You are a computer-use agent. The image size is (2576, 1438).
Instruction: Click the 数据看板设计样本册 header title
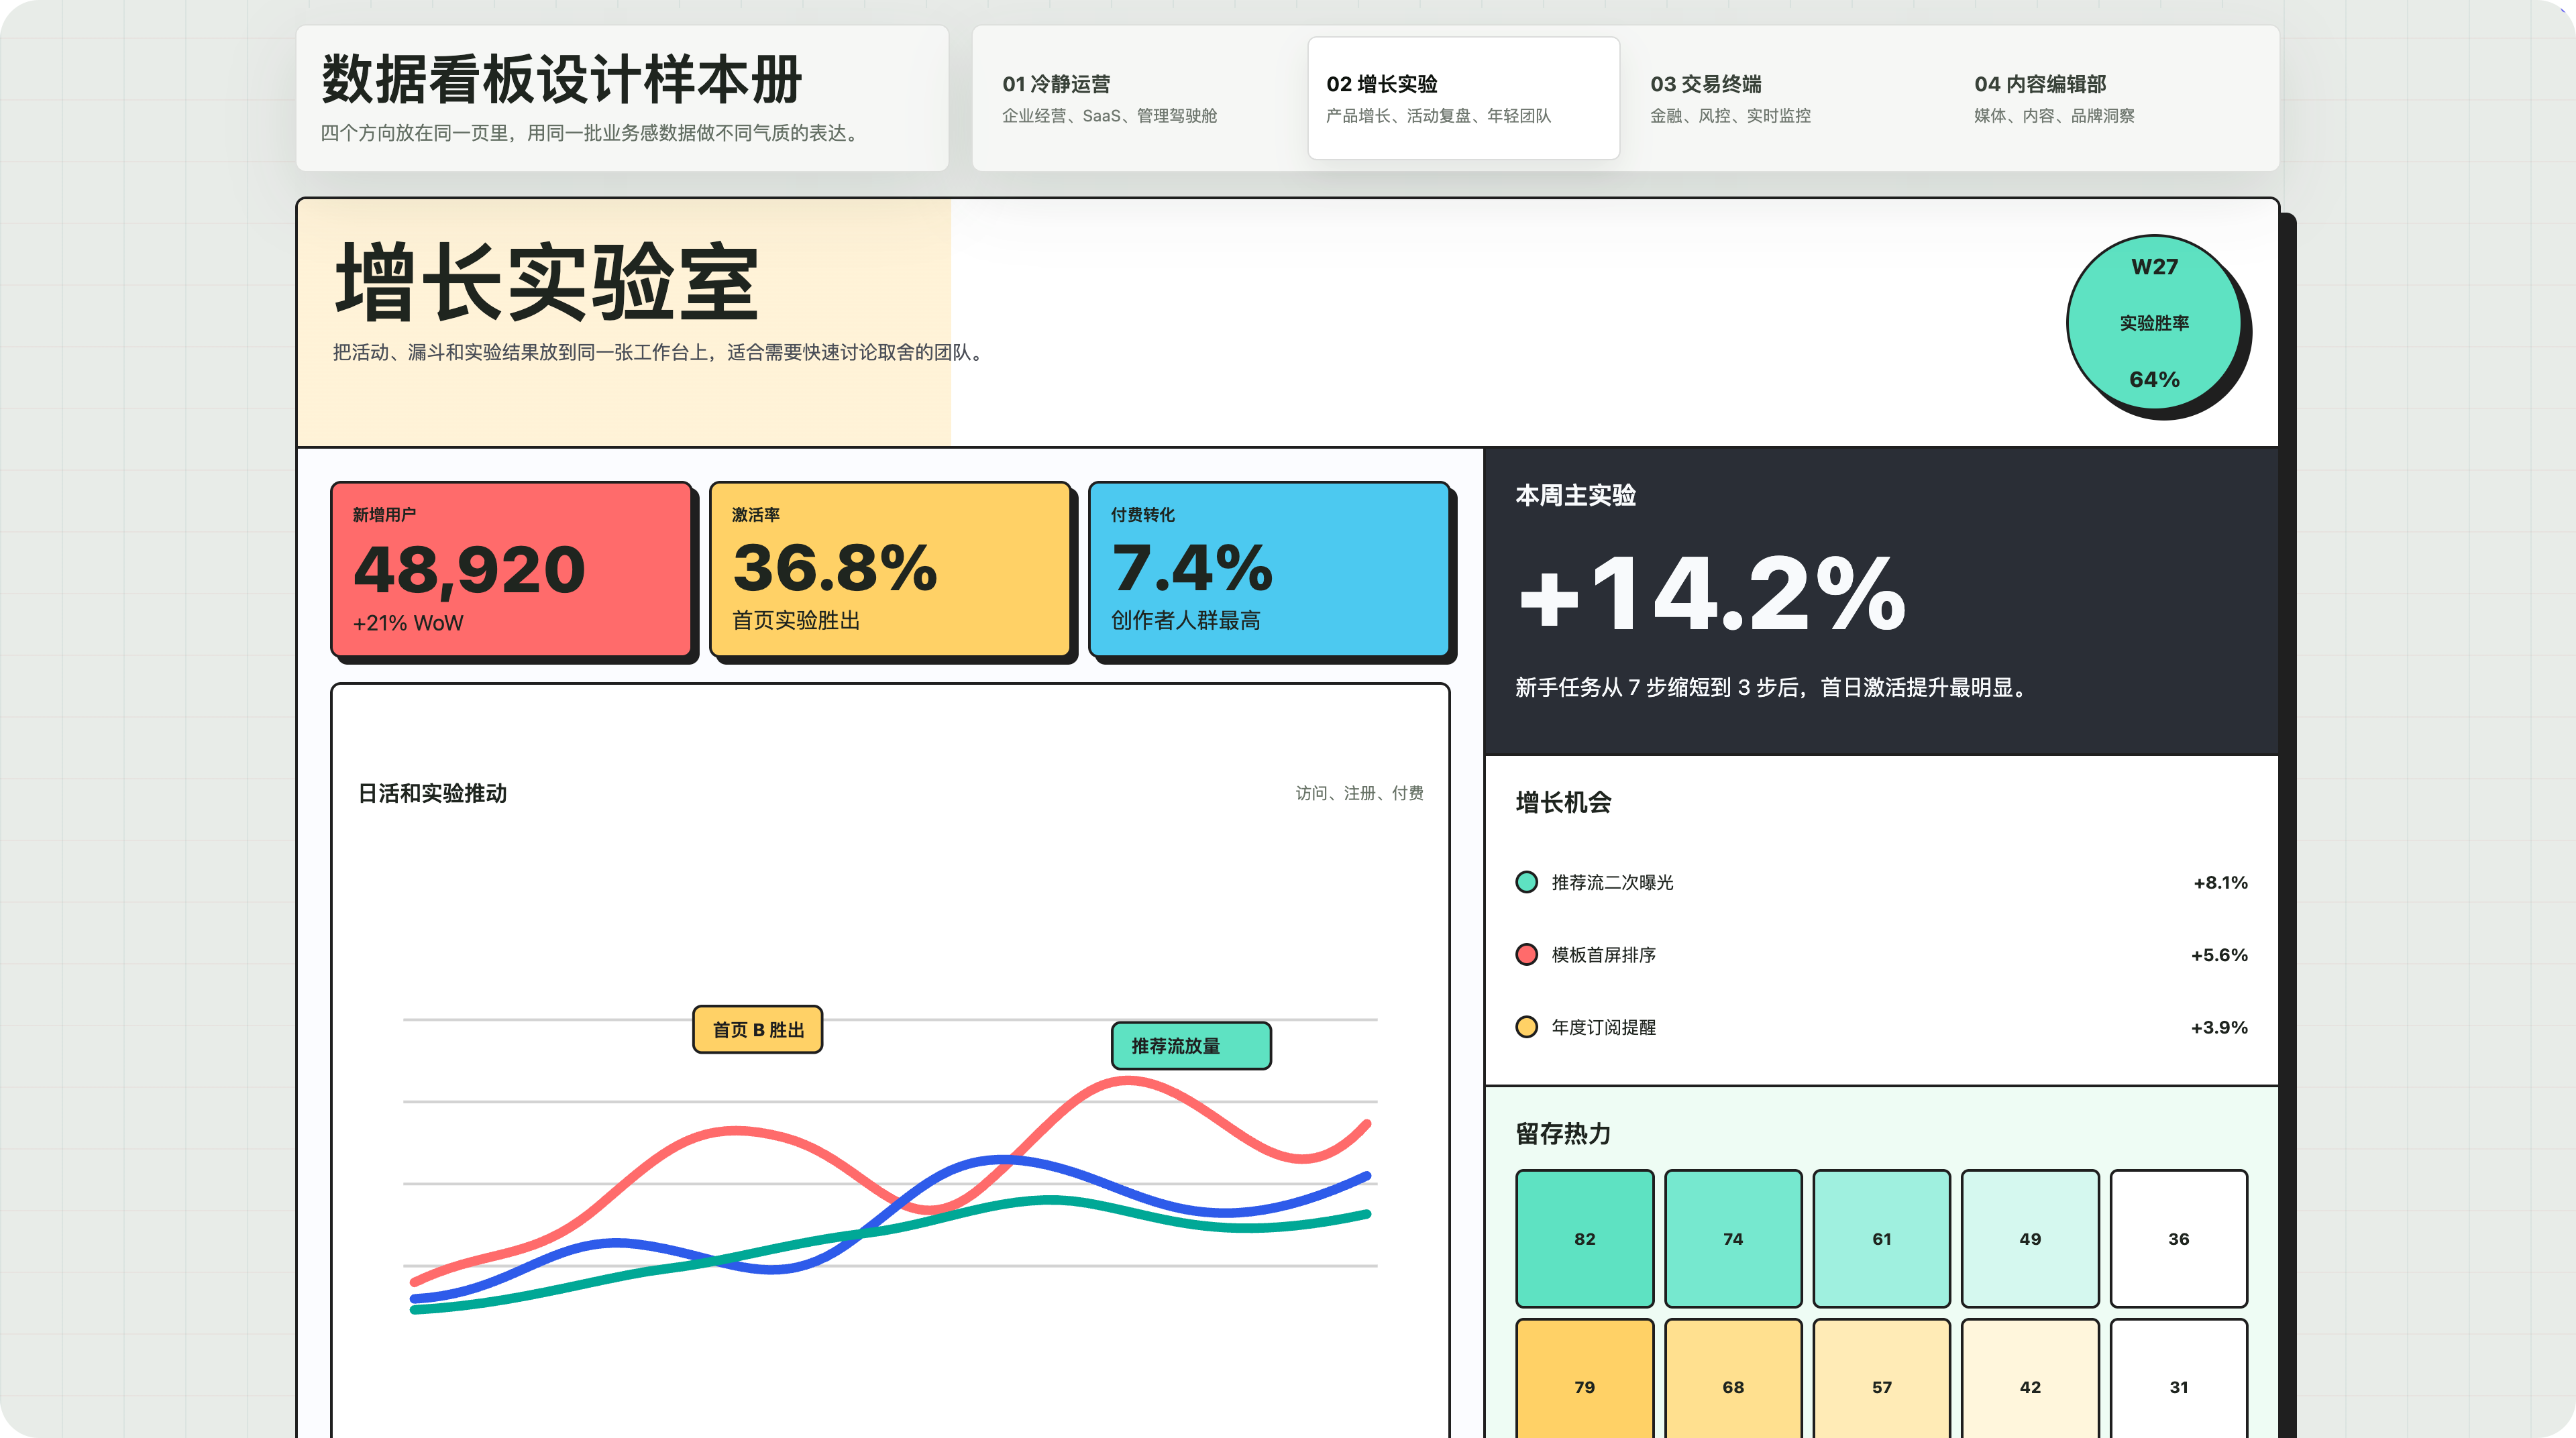pyautogui.click(x=562, y=80)
